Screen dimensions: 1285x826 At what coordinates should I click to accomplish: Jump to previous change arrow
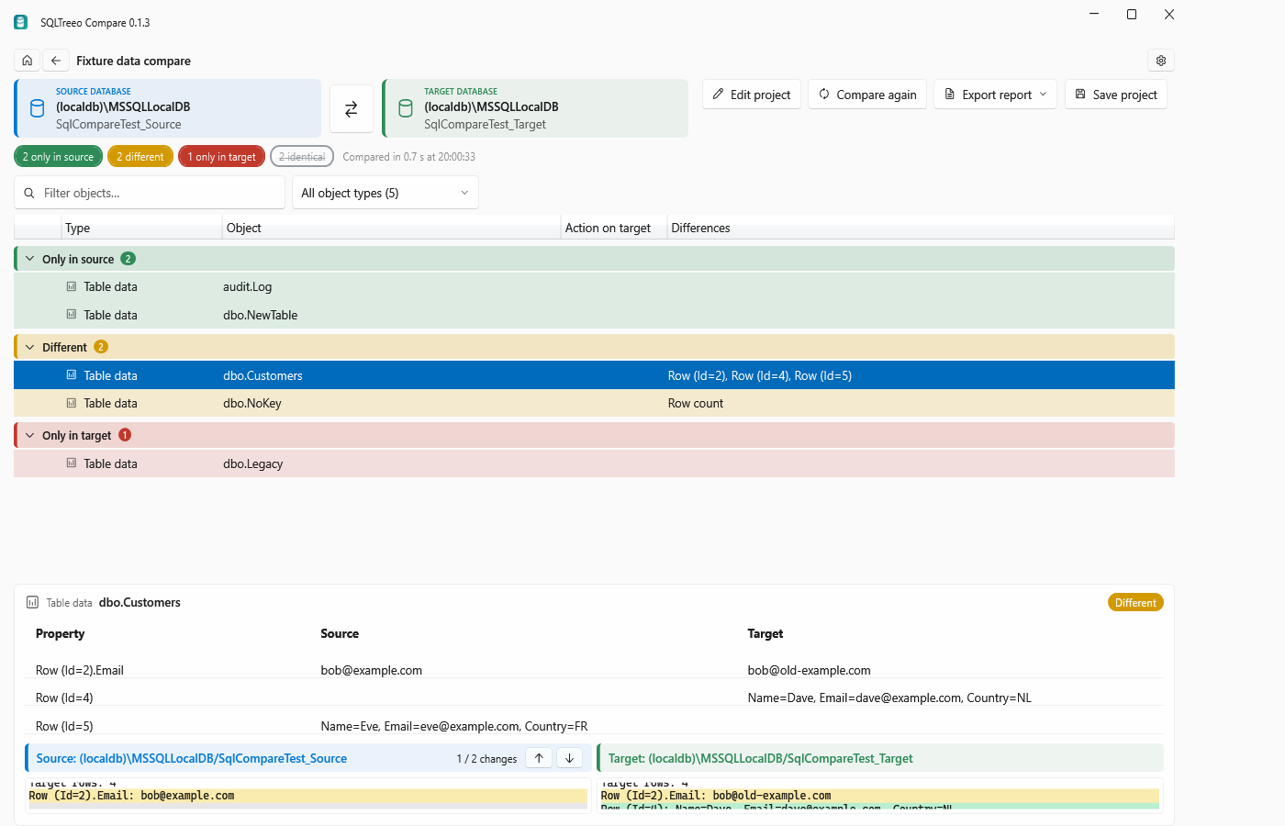pos(540,758)
